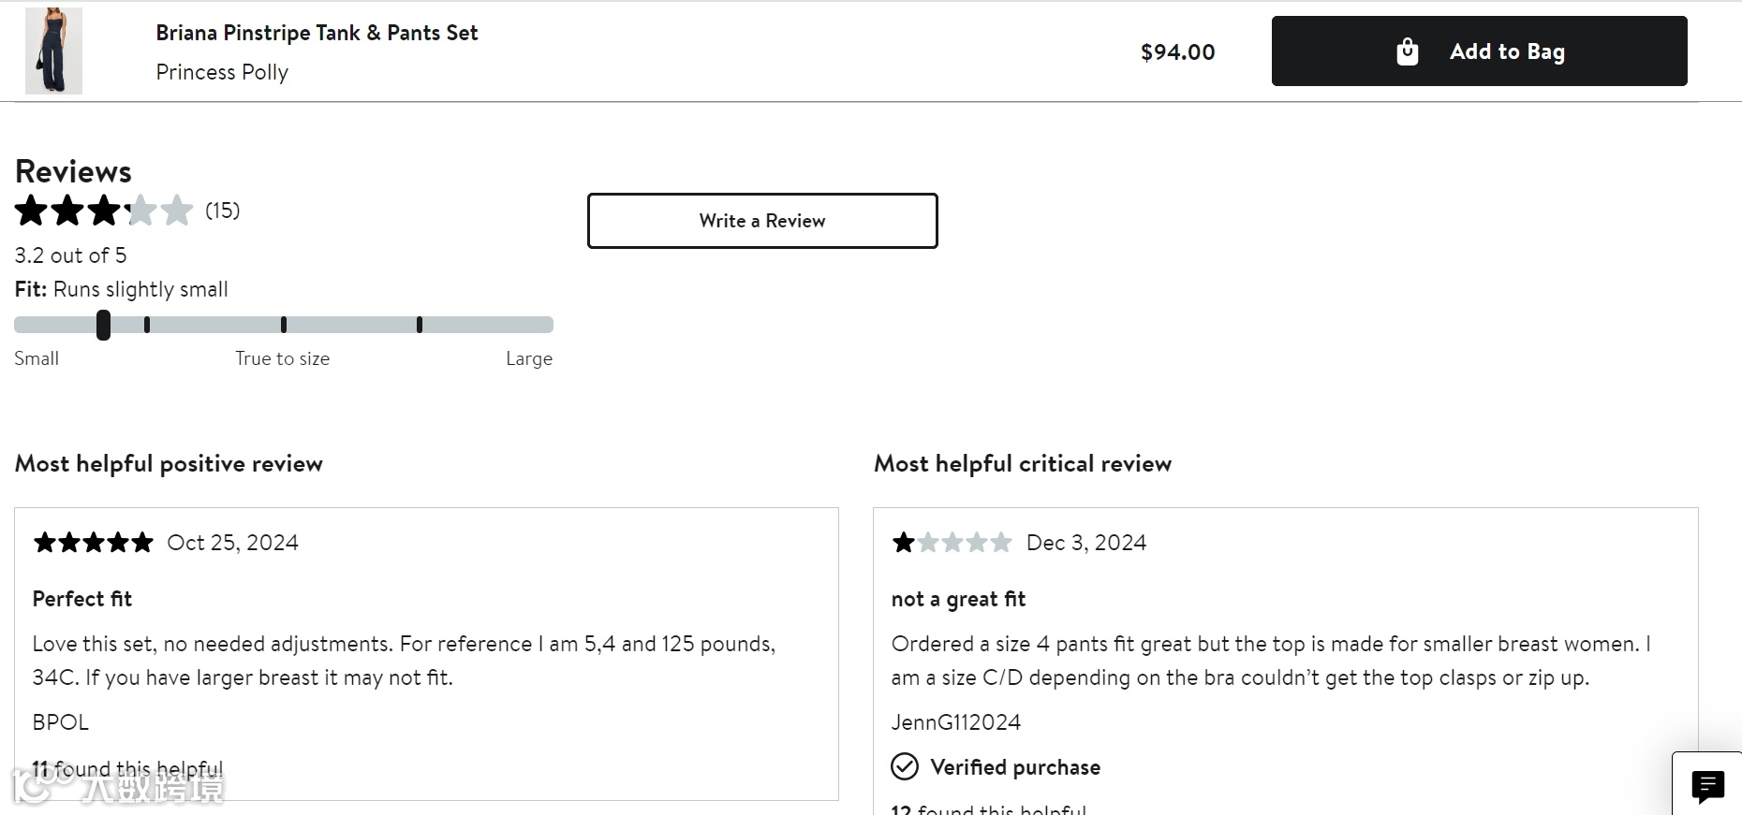This screenshot has width=1742, height=815.
Task: Click the $94.00 price
Action: tap(1177, 52)
